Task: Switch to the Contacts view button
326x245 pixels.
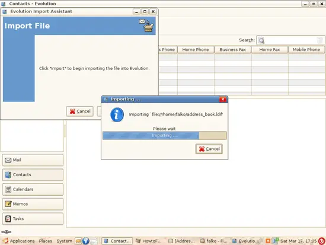Action: coord(33,174)
